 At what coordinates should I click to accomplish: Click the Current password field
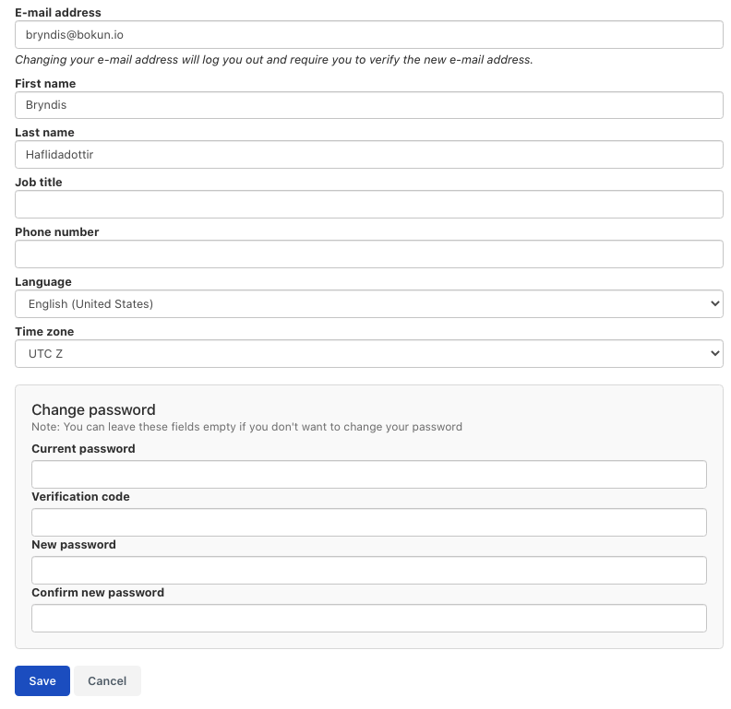tap(369, 474)
